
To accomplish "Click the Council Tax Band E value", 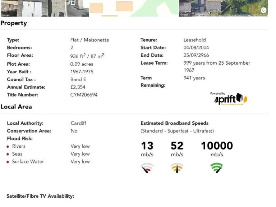I will pyautogui.click(x=78, y=79).
